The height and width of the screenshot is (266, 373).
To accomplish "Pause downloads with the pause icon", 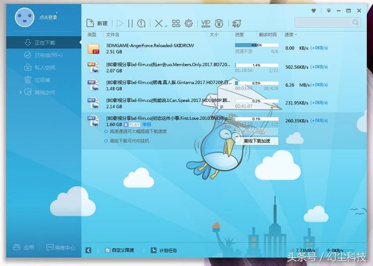I will point(130,23).
